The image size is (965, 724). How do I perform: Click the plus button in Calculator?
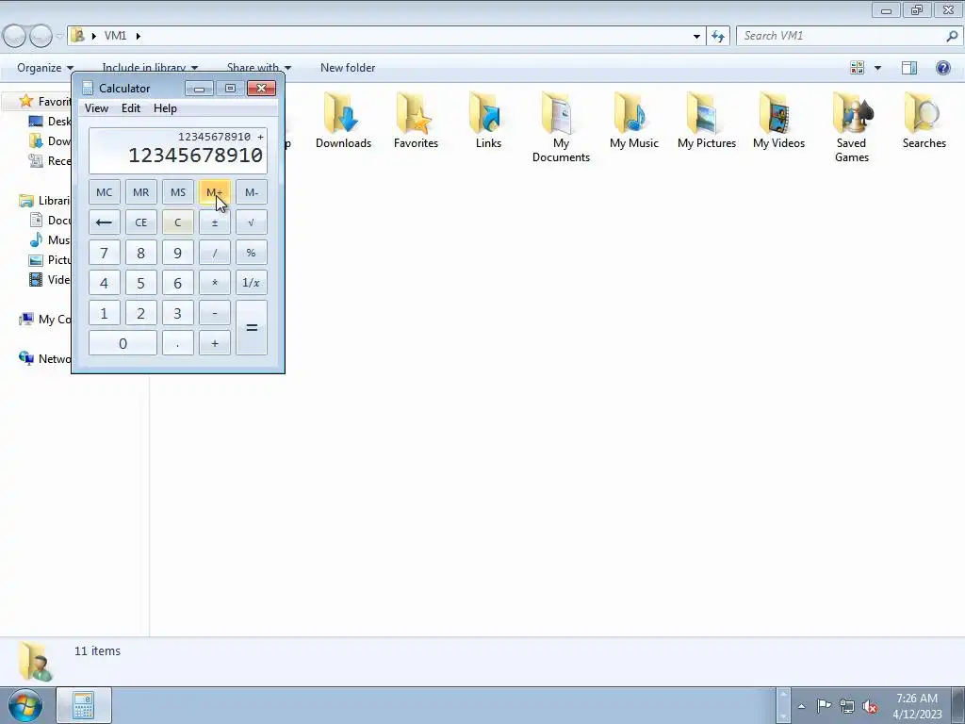click(215, 343)
